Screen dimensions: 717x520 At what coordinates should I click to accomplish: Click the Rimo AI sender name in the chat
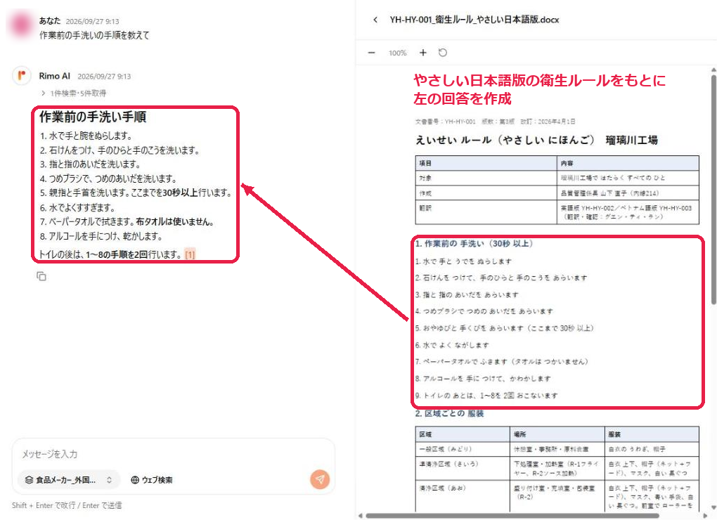[54, 76]
